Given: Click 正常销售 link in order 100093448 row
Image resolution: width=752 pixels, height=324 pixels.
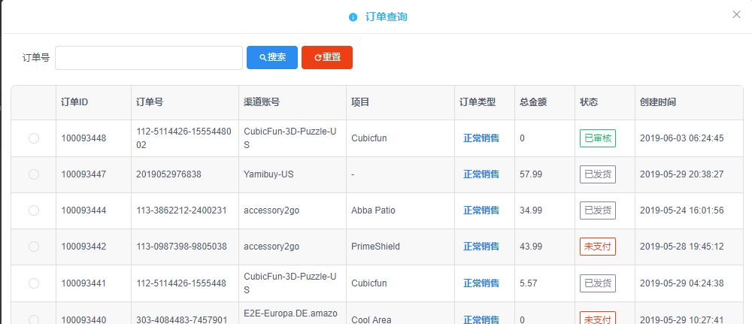Looking at the screenshot, I should click(x=481, y=138).
